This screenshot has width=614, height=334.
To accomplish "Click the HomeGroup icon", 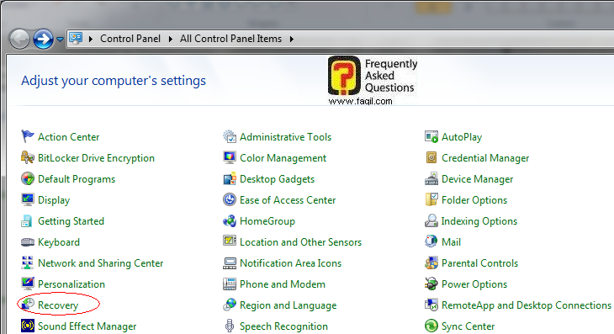I will 230,221.
